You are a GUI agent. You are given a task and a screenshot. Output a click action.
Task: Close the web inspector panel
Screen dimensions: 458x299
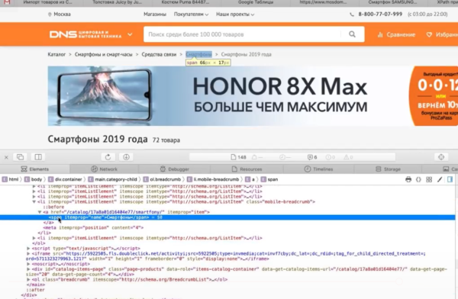[6, 157]
